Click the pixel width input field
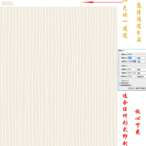Image resolution: width=146 pixels, height=146 pixels. click(132, 58)
